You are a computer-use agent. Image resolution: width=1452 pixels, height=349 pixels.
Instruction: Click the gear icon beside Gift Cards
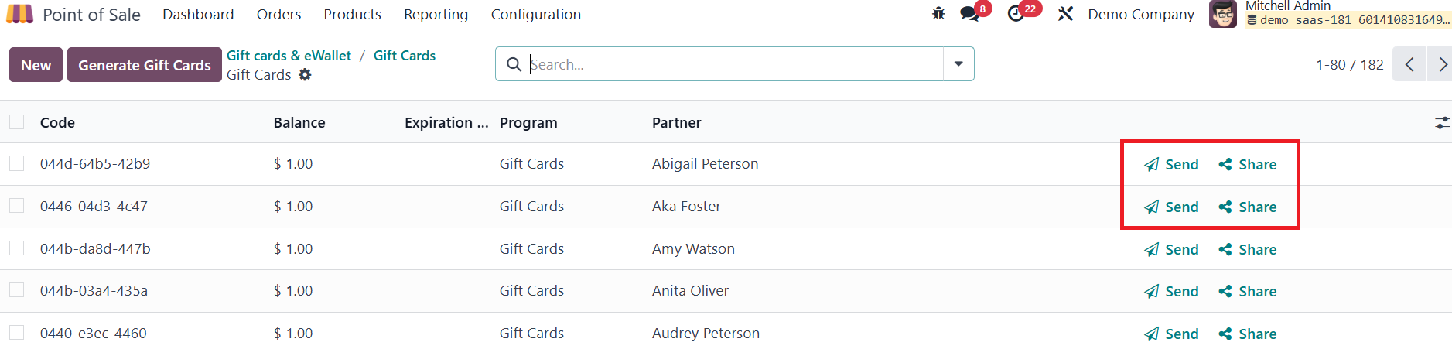[306, 74]
